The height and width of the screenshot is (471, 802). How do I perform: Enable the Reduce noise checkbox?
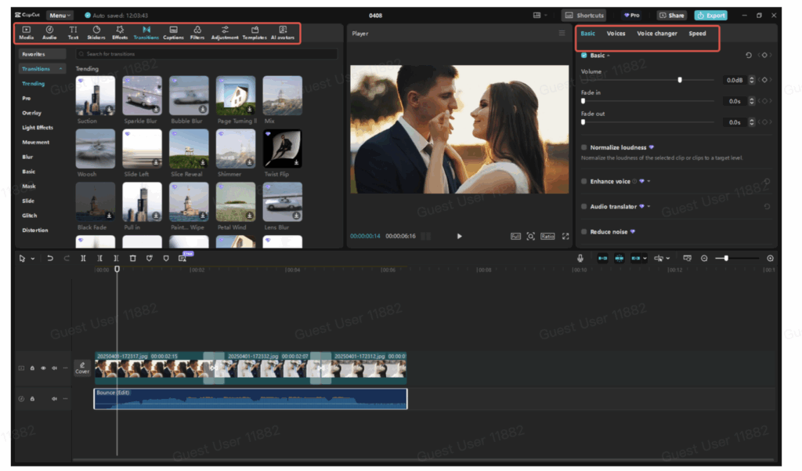584,232
